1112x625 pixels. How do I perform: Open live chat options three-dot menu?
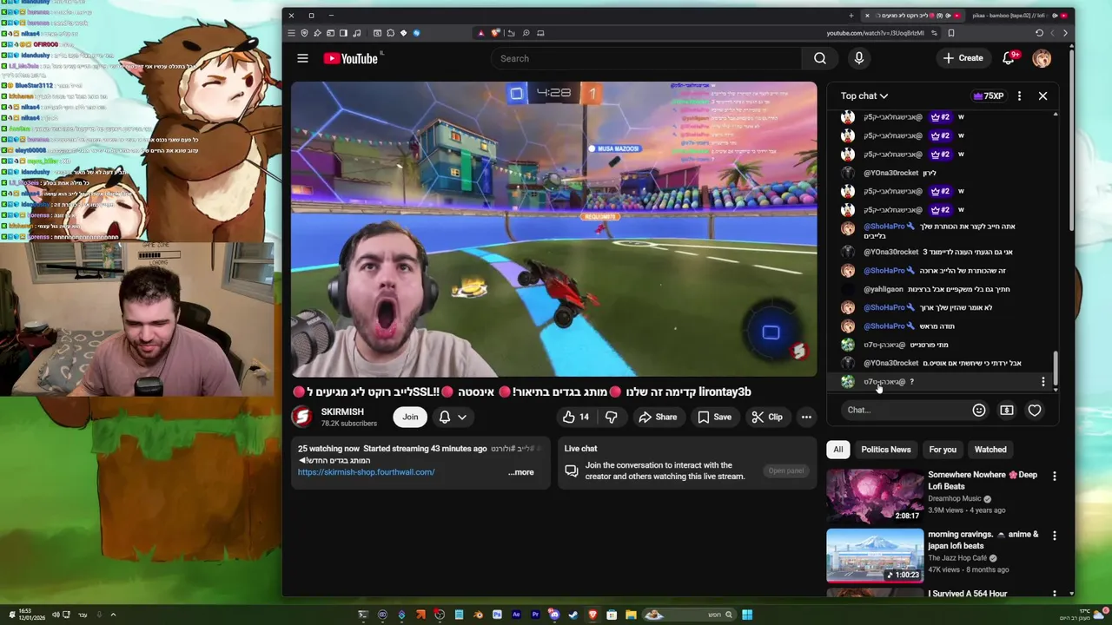tap(1019, 95)
